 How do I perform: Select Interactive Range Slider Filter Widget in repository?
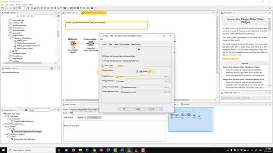tap(28, 131)
